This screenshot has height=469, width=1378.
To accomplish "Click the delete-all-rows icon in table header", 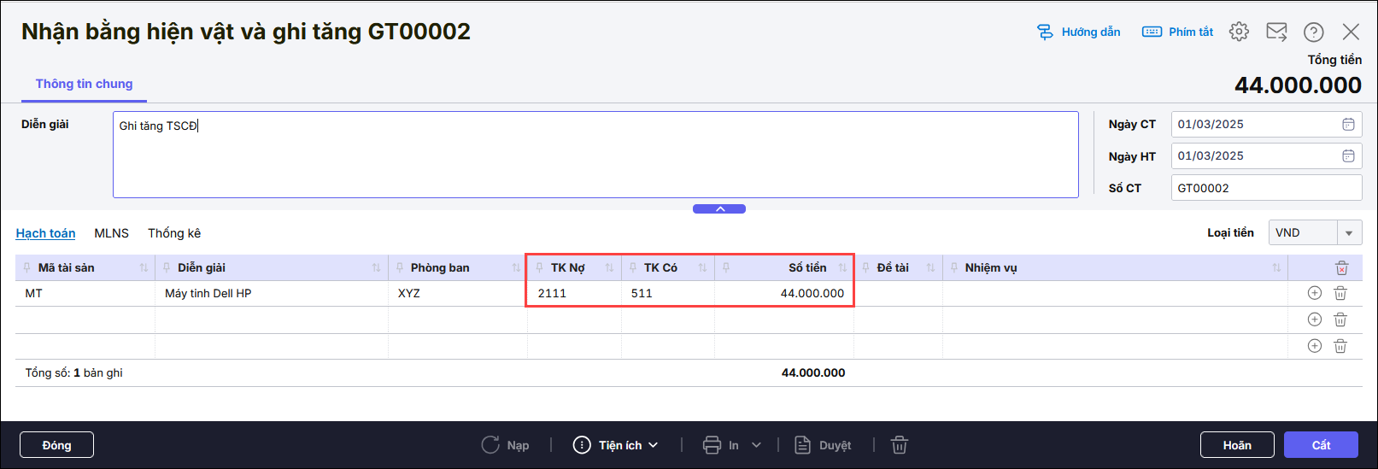I will tap(1341, 268).
